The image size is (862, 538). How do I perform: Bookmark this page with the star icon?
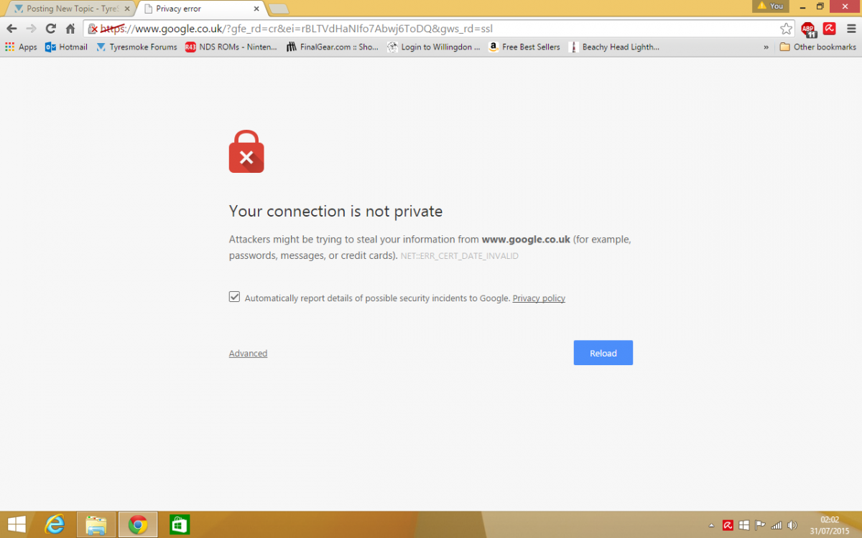(x=786, y=29)
